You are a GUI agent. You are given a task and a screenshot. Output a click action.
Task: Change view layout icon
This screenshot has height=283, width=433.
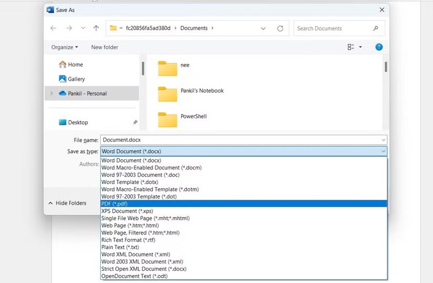(351, 47)
